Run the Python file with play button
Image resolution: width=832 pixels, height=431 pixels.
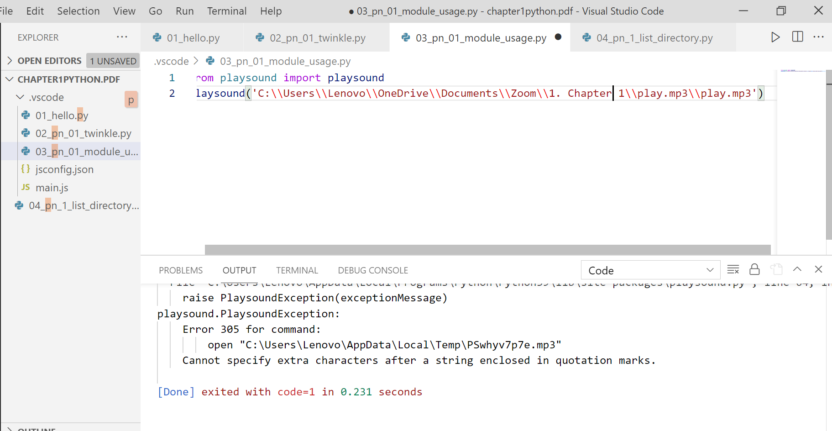click(775, 37)
